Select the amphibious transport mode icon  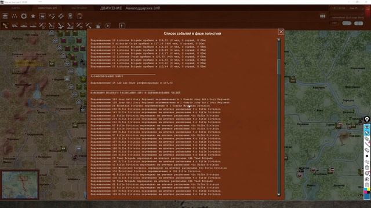pyautogui.click(x=33, y=25)
